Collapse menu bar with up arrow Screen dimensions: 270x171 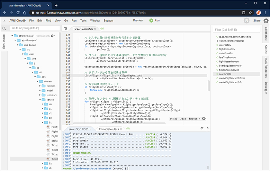point(4,21)
